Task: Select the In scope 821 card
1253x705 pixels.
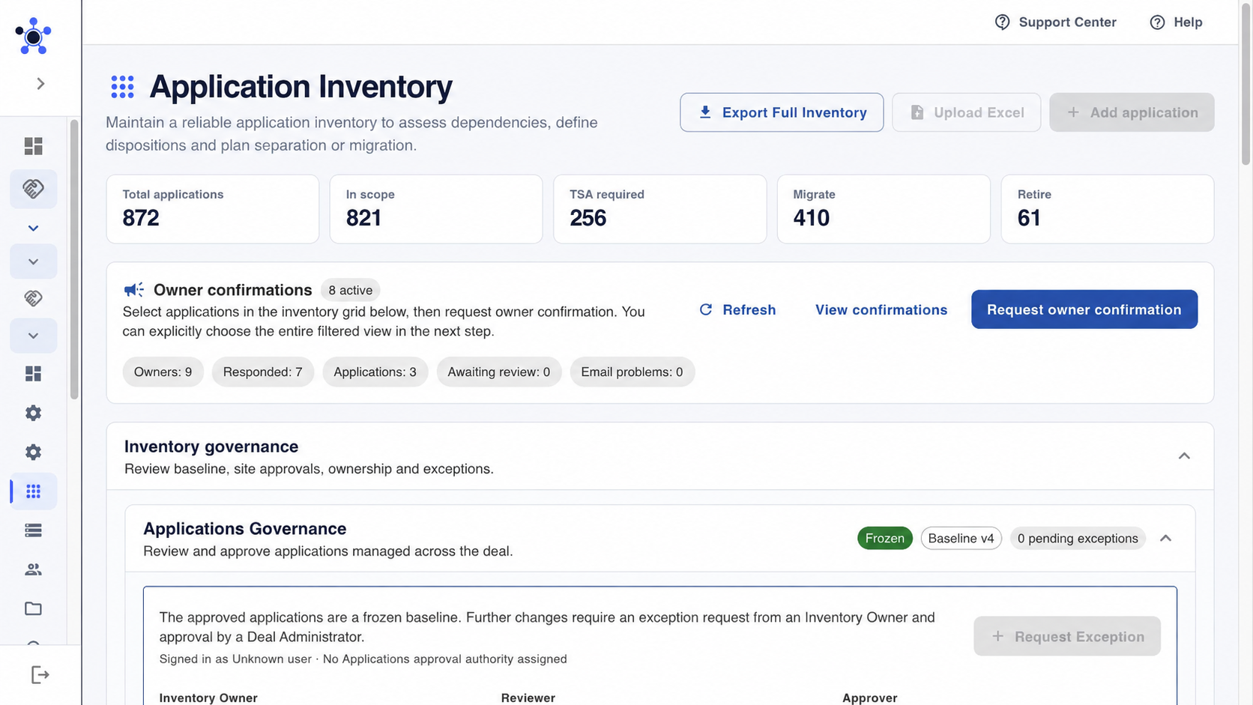Action: tap(436, 209)
